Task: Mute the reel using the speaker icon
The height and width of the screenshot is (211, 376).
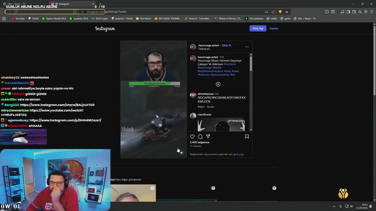Action: 181,153
